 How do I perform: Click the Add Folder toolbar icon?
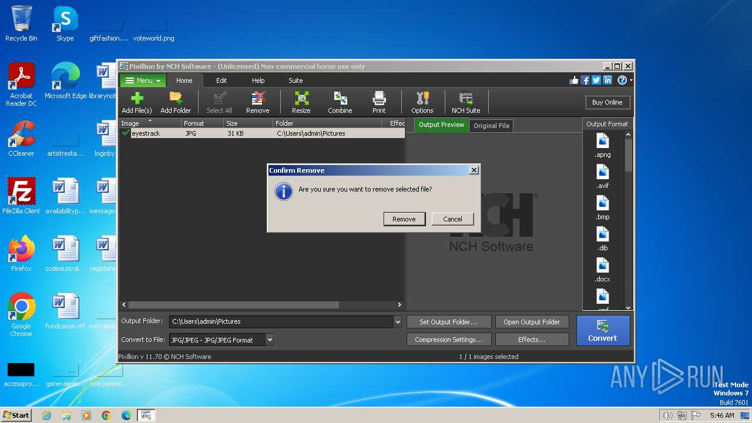(176, 102)
